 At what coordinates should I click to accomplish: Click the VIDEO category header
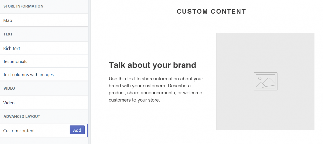pyautogui.click(x=9, y=88)
